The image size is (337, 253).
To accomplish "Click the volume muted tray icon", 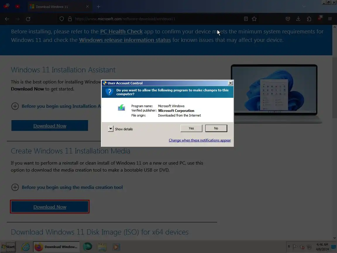I will pos(302,247).
